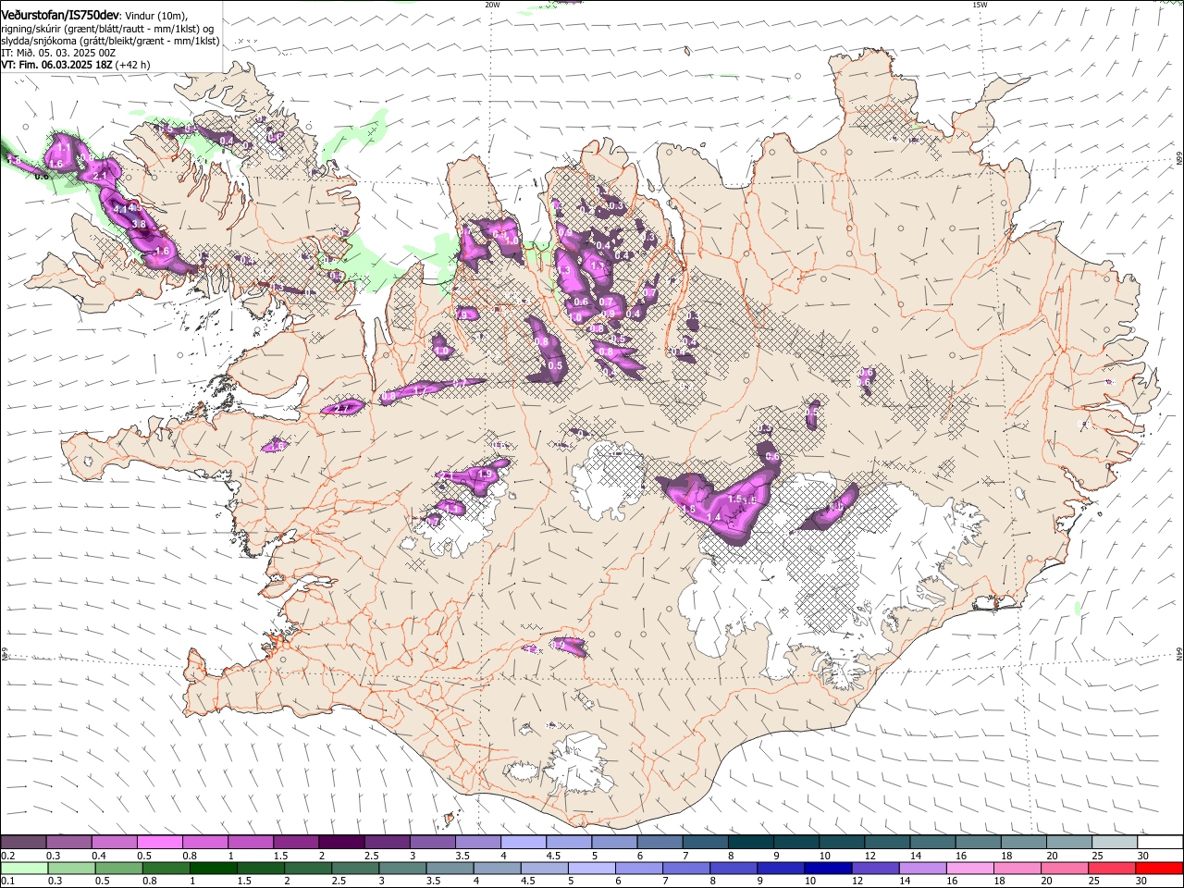Click the 64N latitude label on the right edge
Screen dimensions: 1184x888
pyautogui.click(x=1179, y=653)
